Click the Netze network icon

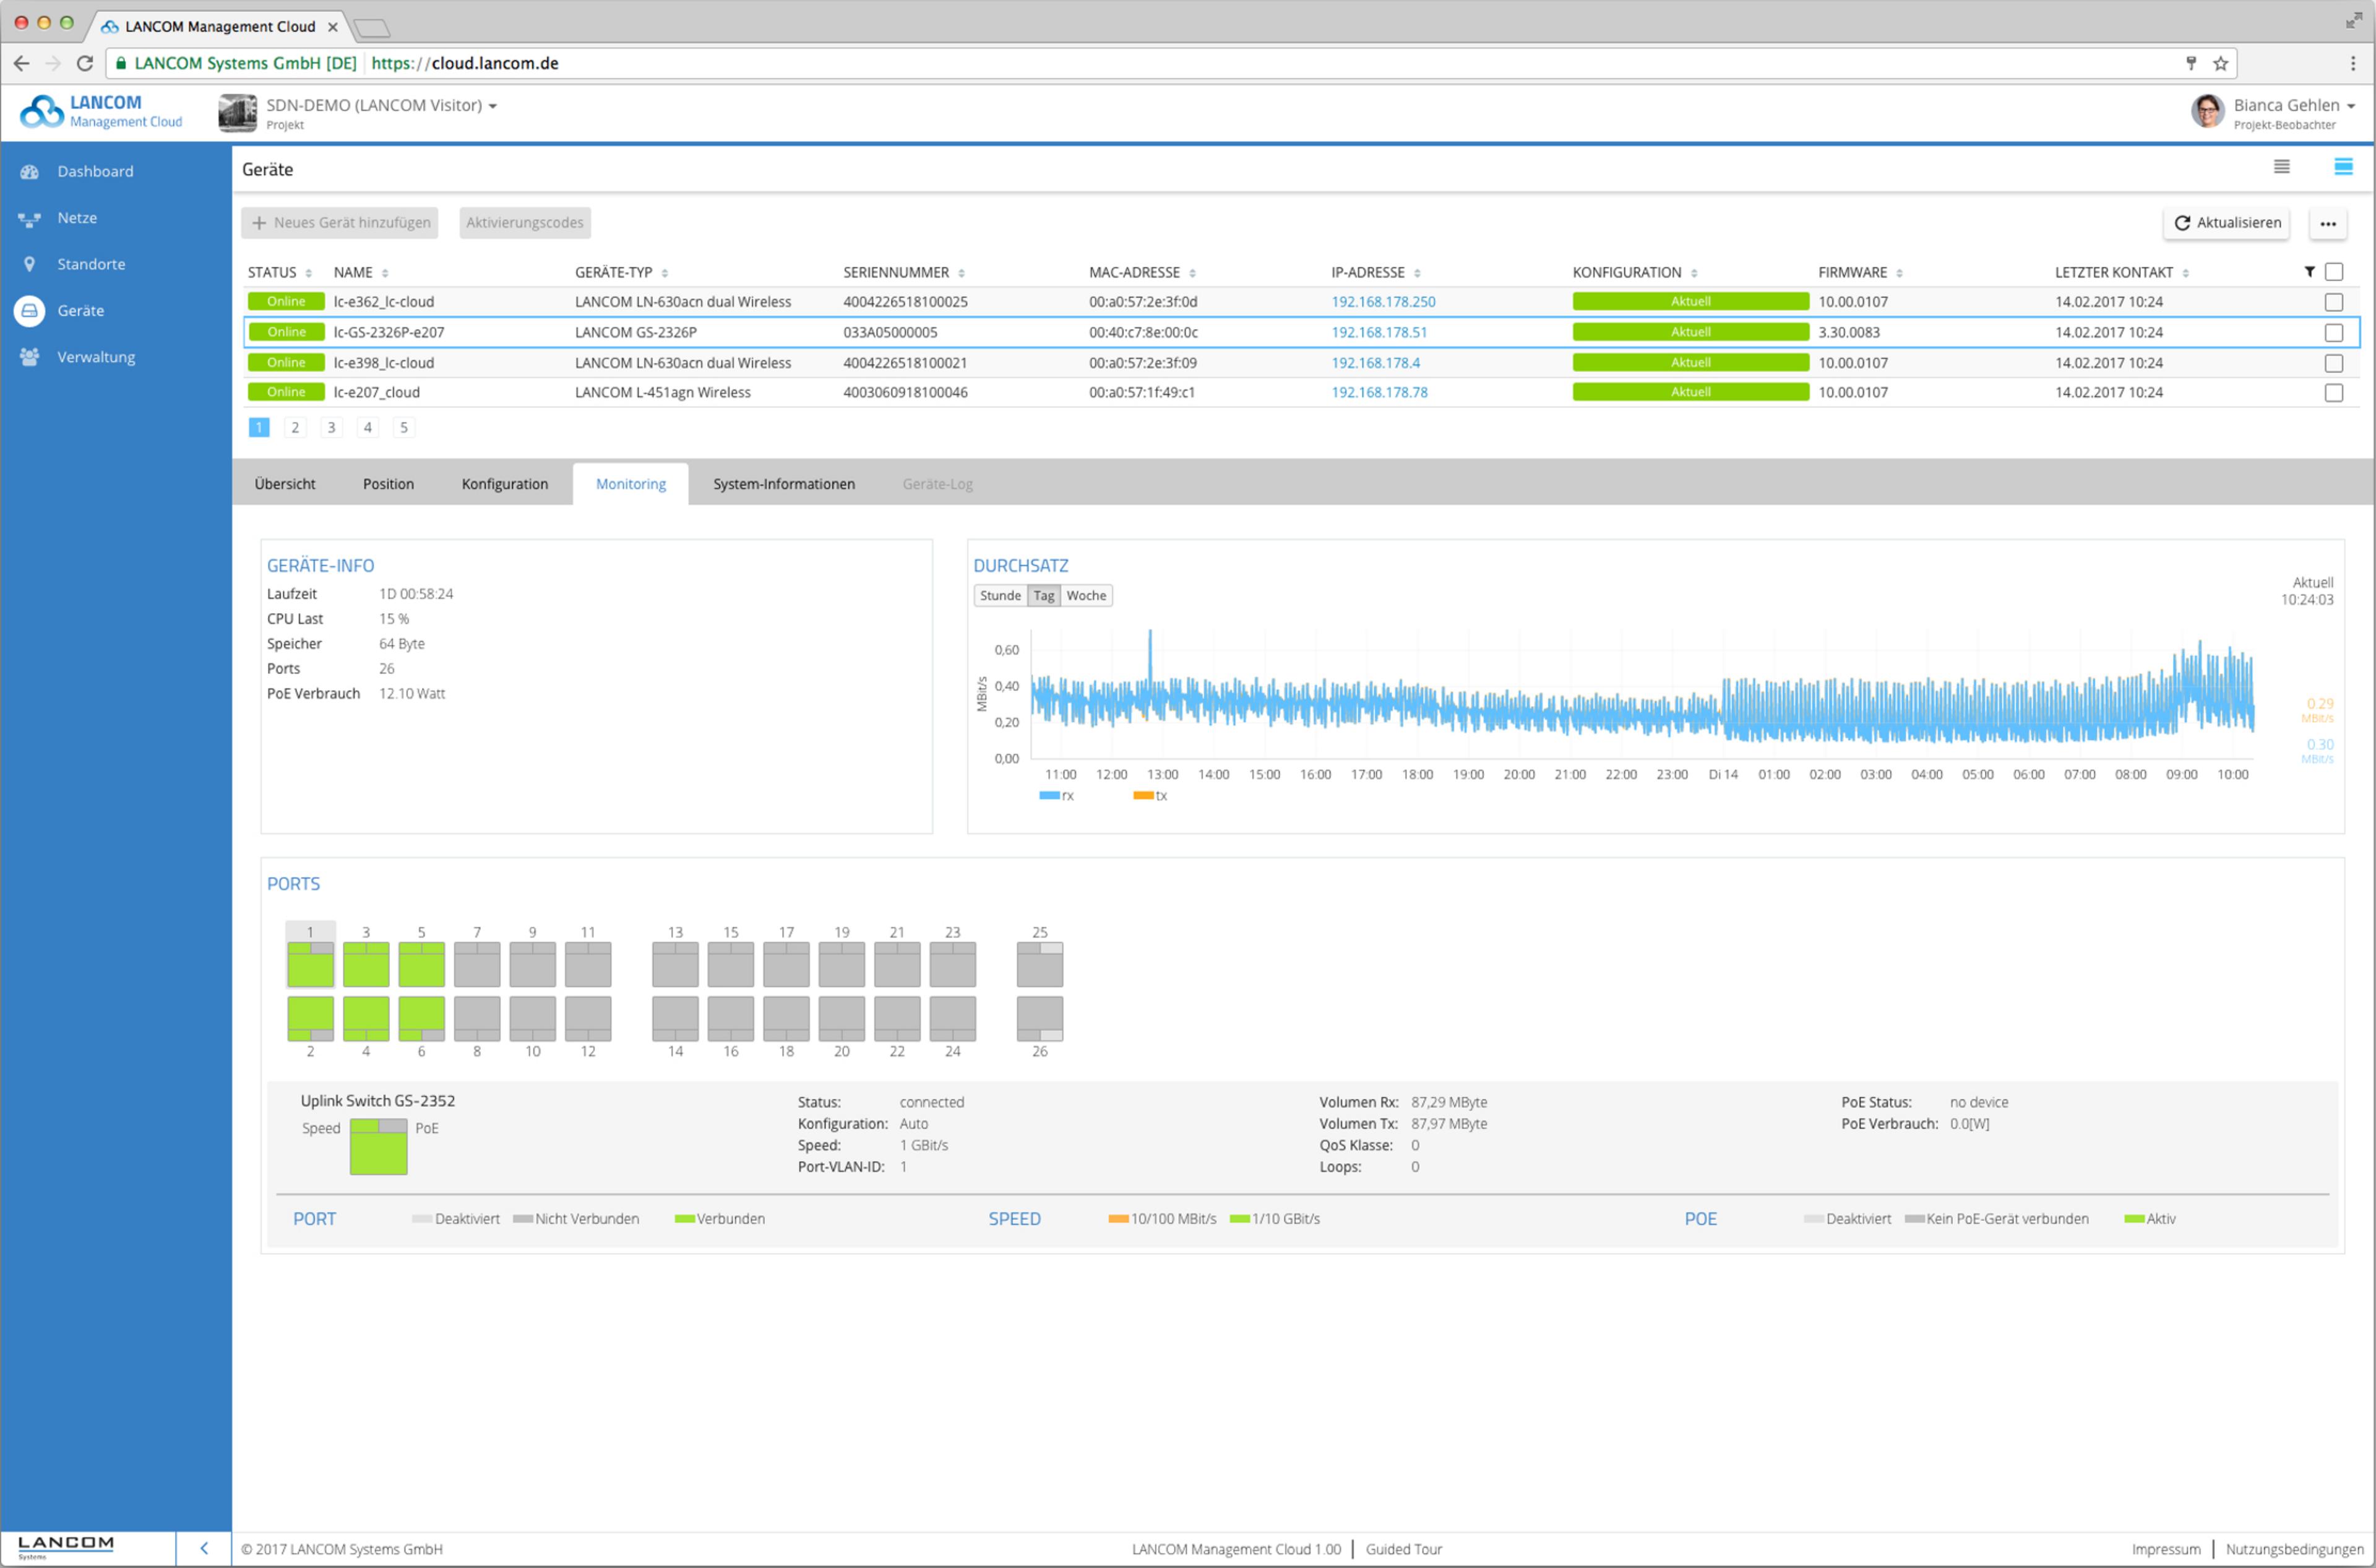point(29,218)
